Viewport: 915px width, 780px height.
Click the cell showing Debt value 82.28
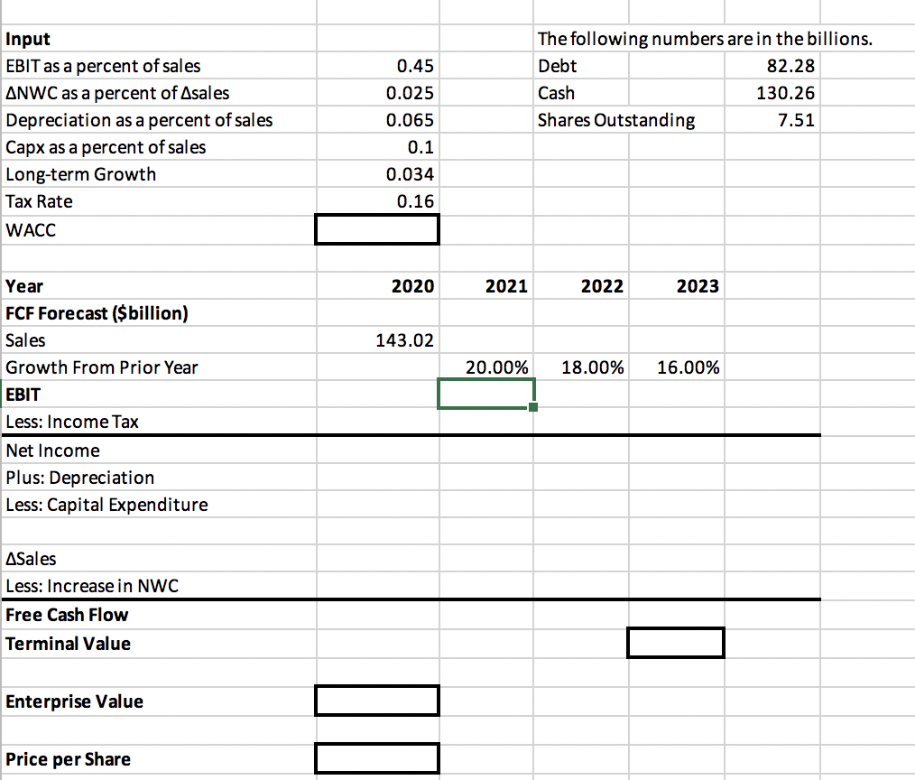772,65
